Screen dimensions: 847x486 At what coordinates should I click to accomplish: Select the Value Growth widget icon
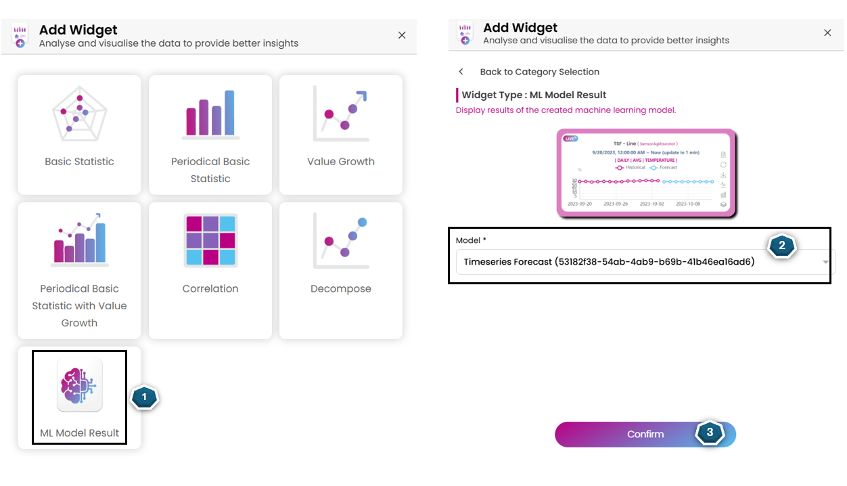(x=340, y=114)
